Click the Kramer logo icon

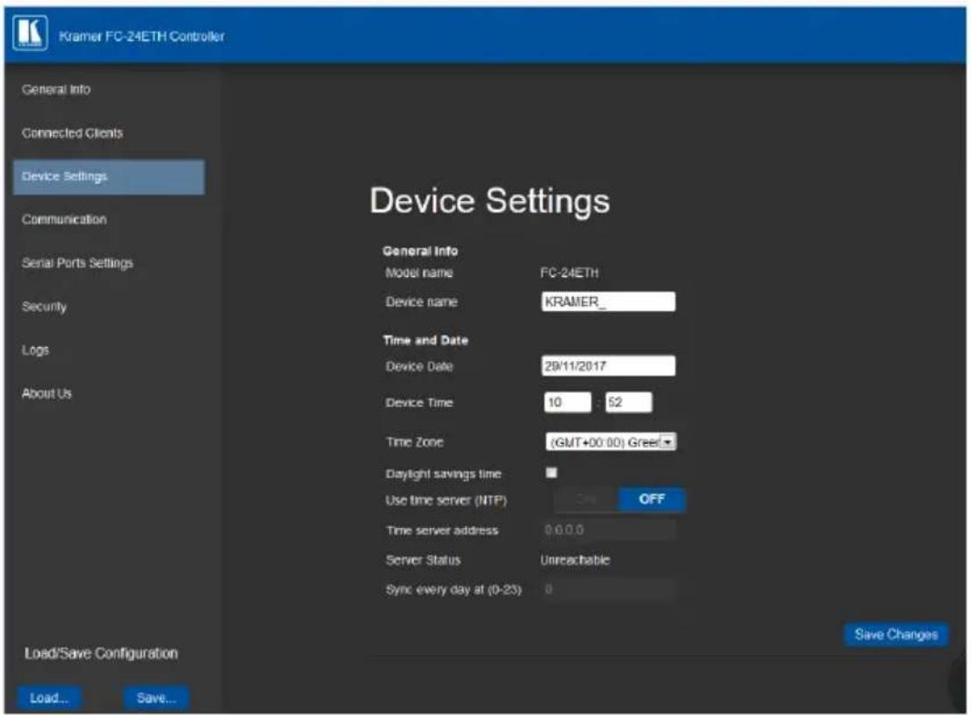coord(30,33)
